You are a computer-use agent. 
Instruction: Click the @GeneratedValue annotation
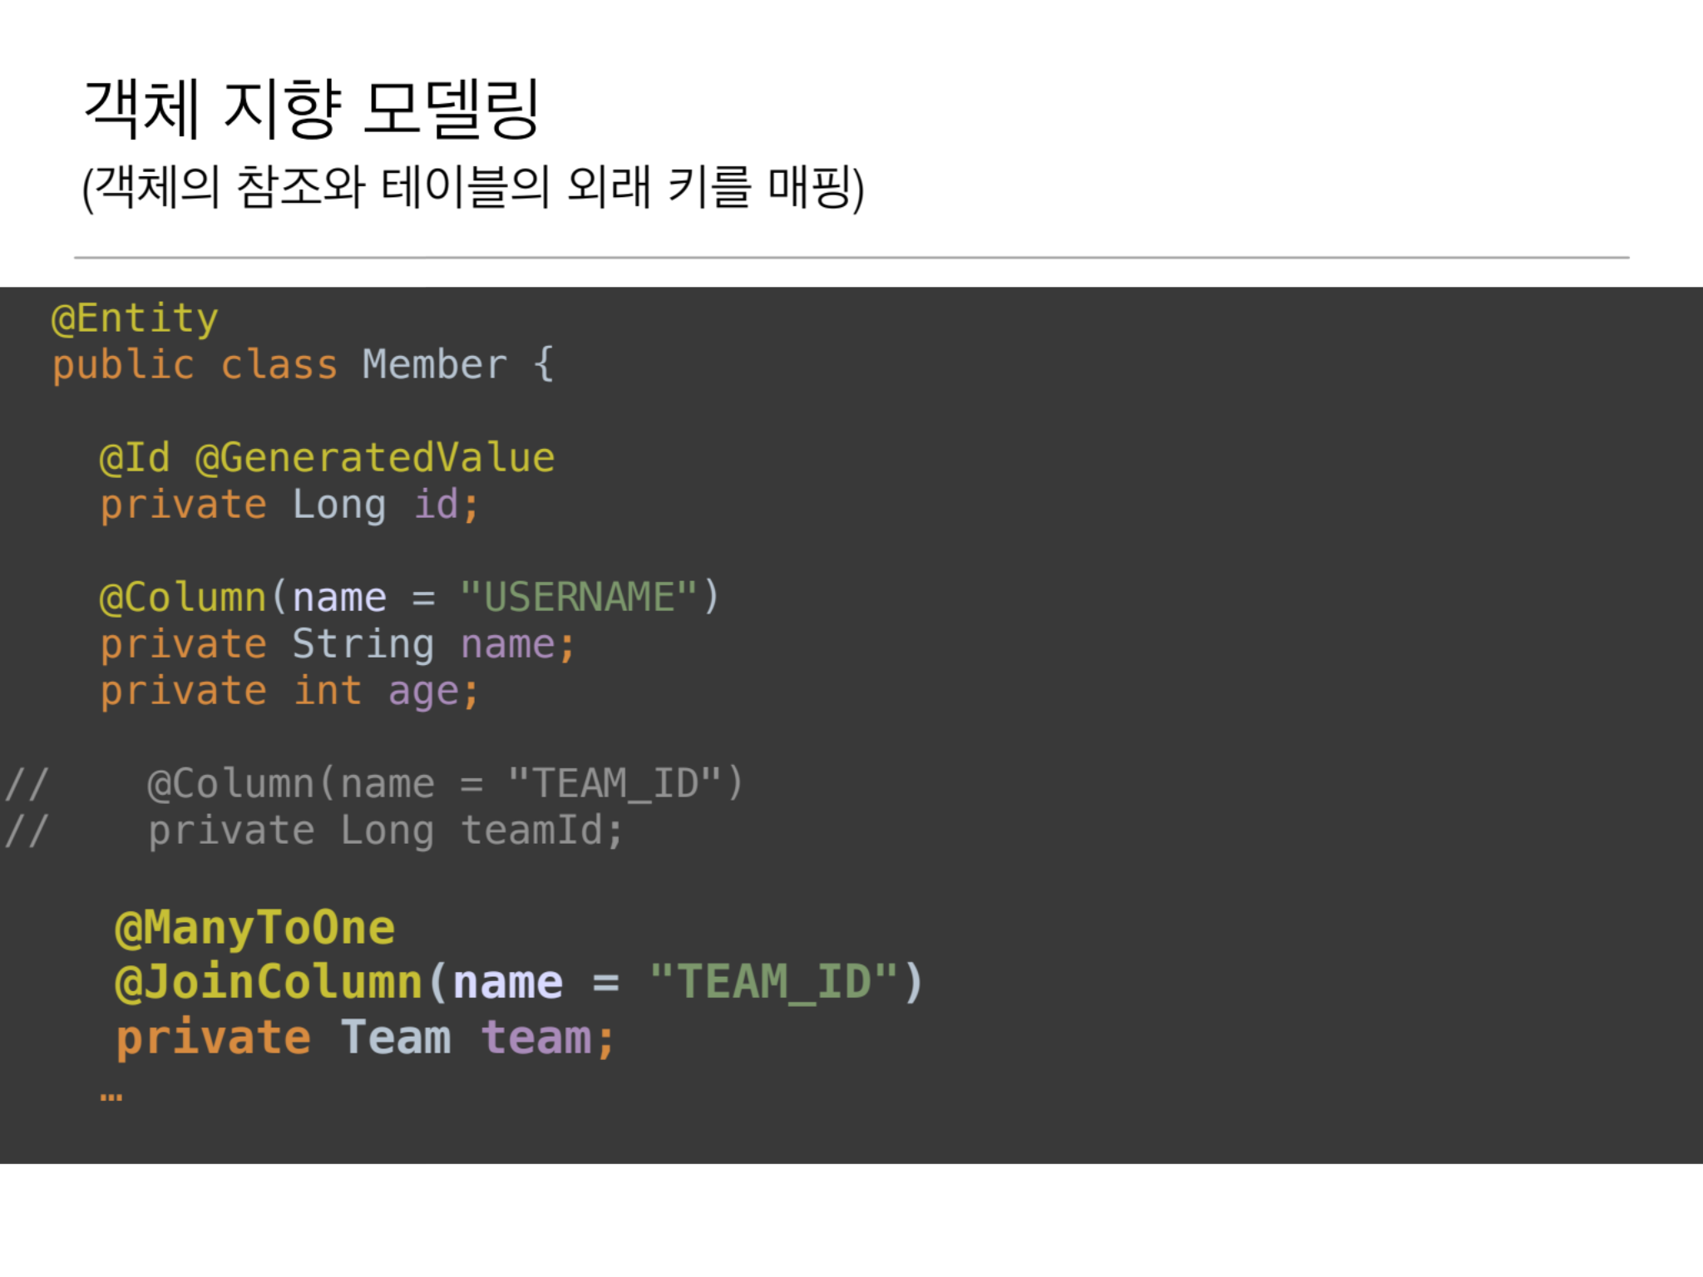tap(374, 458)
